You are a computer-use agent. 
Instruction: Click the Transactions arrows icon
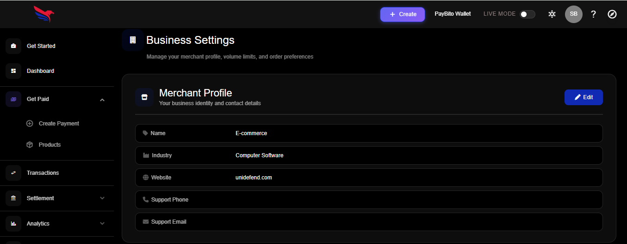(x=13, y=173)
